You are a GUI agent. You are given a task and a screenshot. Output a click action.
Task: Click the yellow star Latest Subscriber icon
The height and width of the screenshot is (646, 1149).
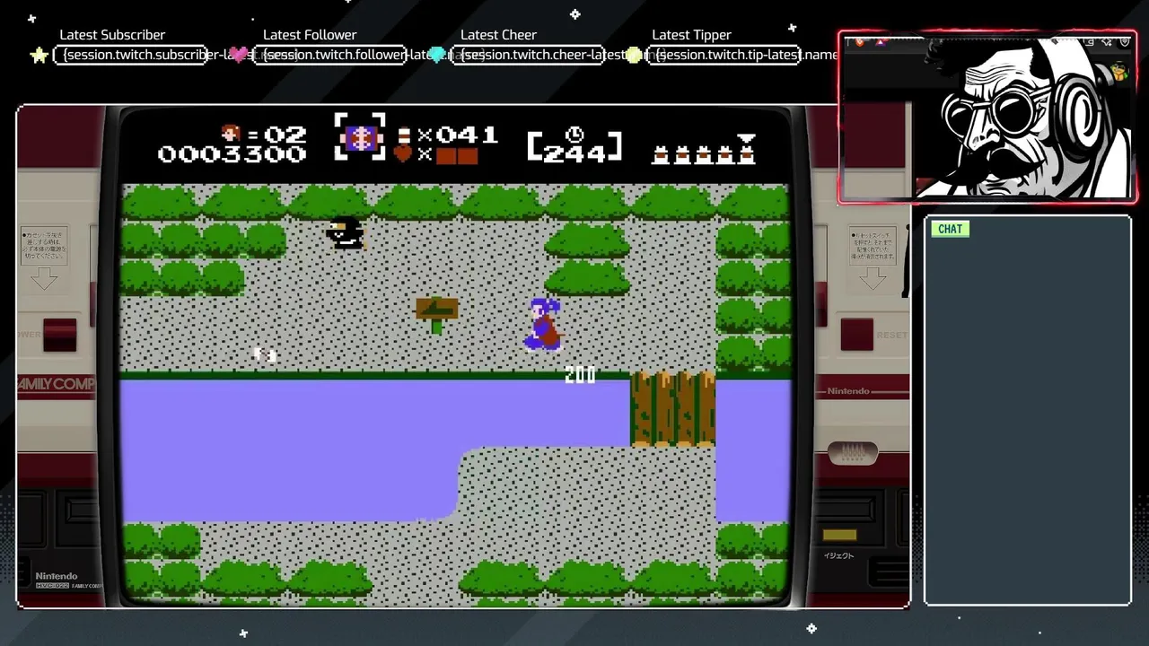click(39, 56)
